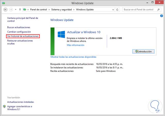The height and width of the screenshot is (116, 165).
Task: Click the Windows Update title bar icon
Action: click(x=4, y=3)
